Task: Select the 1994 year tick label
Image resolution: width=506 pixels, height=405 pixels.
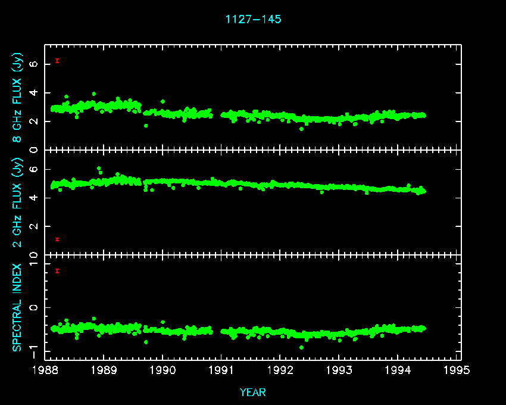Action: coord(398,370)
